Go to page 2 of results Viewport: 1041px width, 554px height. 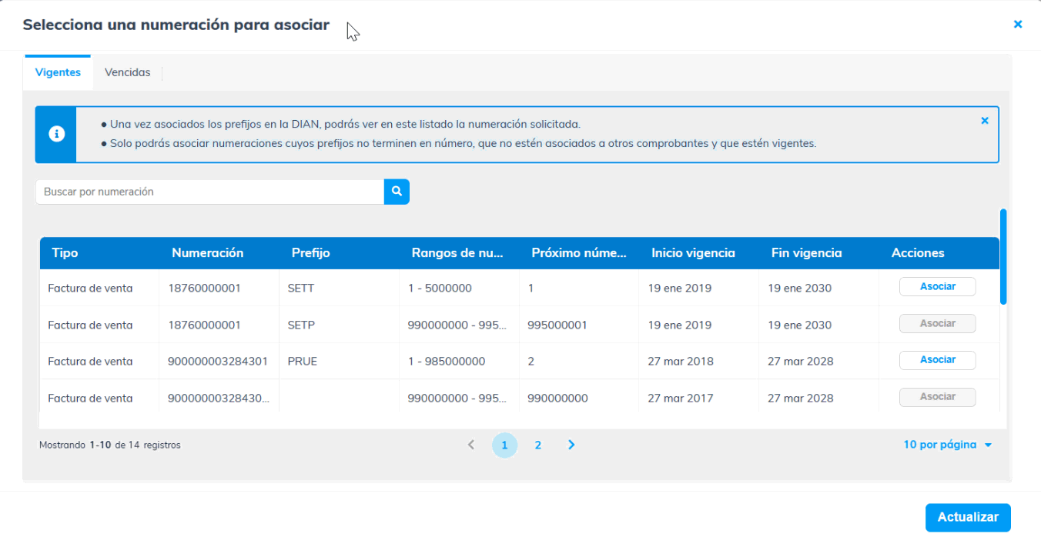click(537, 445)
